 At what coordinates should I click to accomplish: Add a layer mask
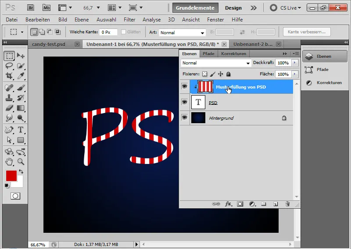(x=240, y=204)
